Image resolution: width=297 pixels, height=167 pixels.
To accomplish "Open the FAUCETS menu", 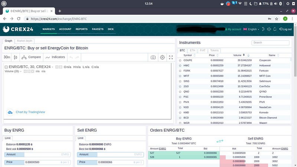I will point(98,29).
